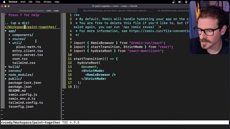Open the View menu

click(x=38, y=2)
